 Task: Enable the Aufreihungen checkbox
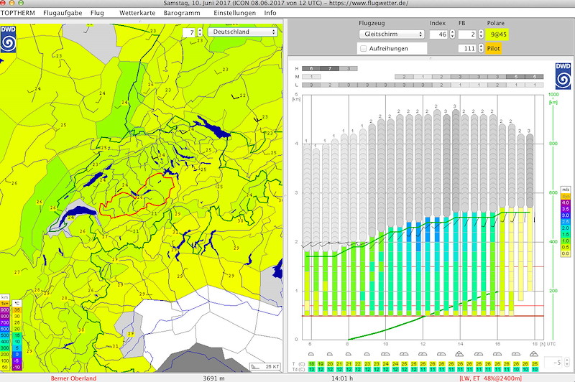[x=363, y=48]
